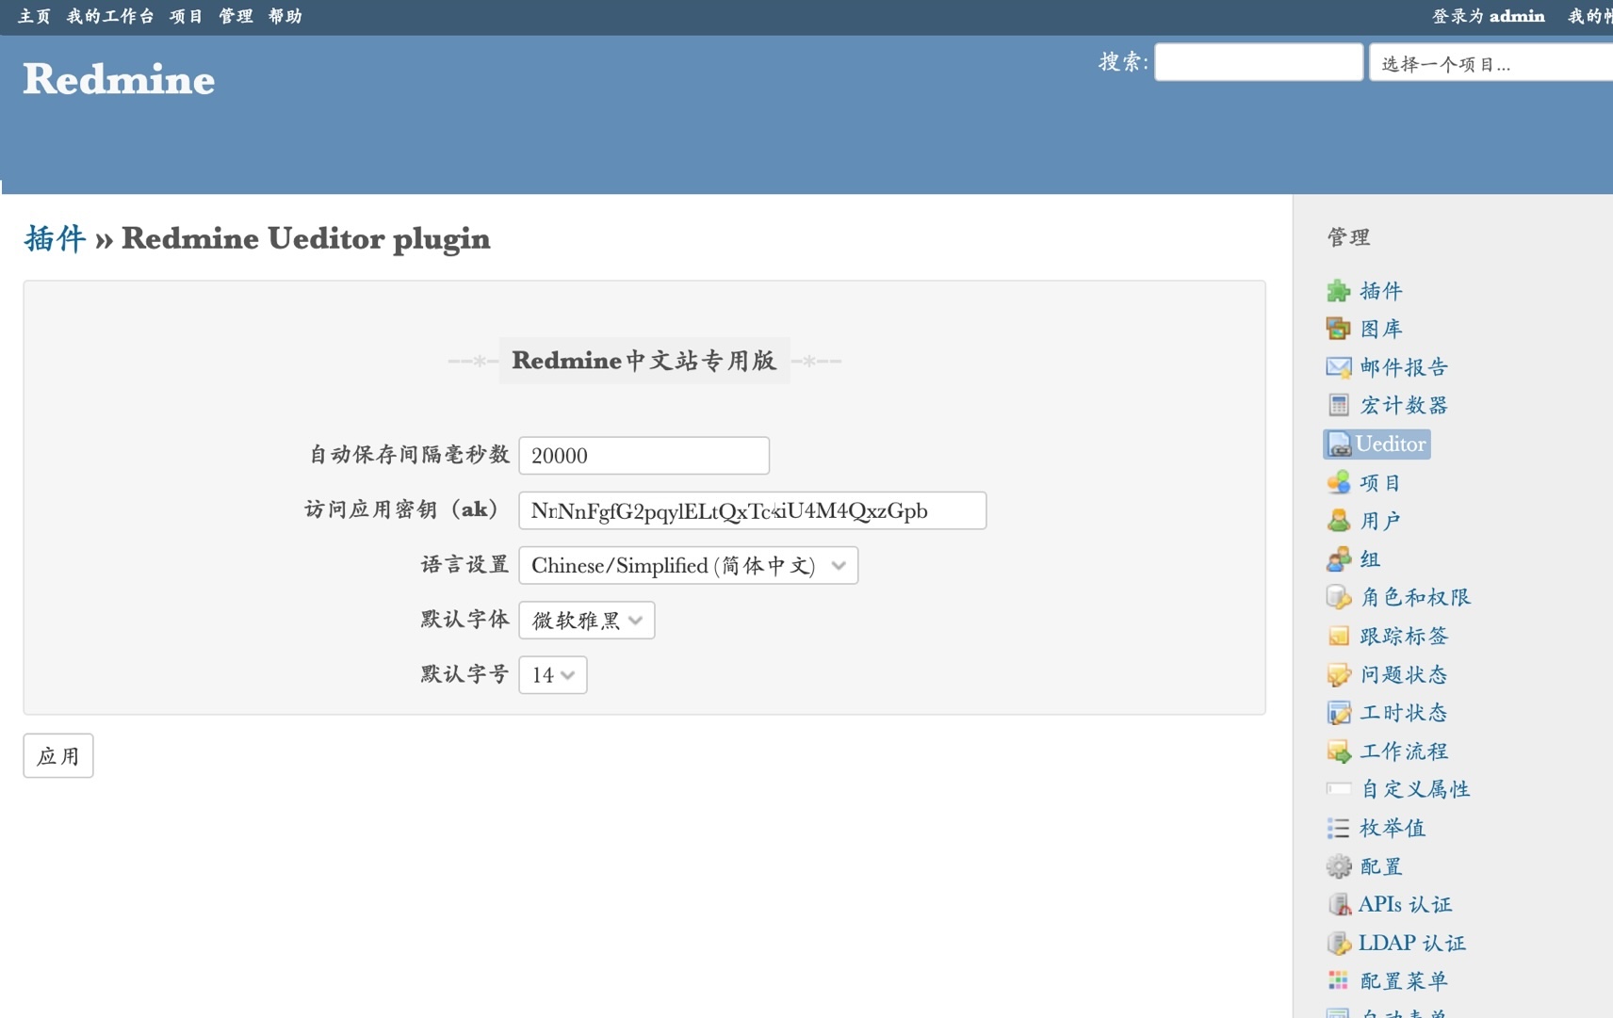Viewport: 1613px width, 1018px height.
Task: Click the 插件 plugin puzzle icon
Action: pos(1338,291)
